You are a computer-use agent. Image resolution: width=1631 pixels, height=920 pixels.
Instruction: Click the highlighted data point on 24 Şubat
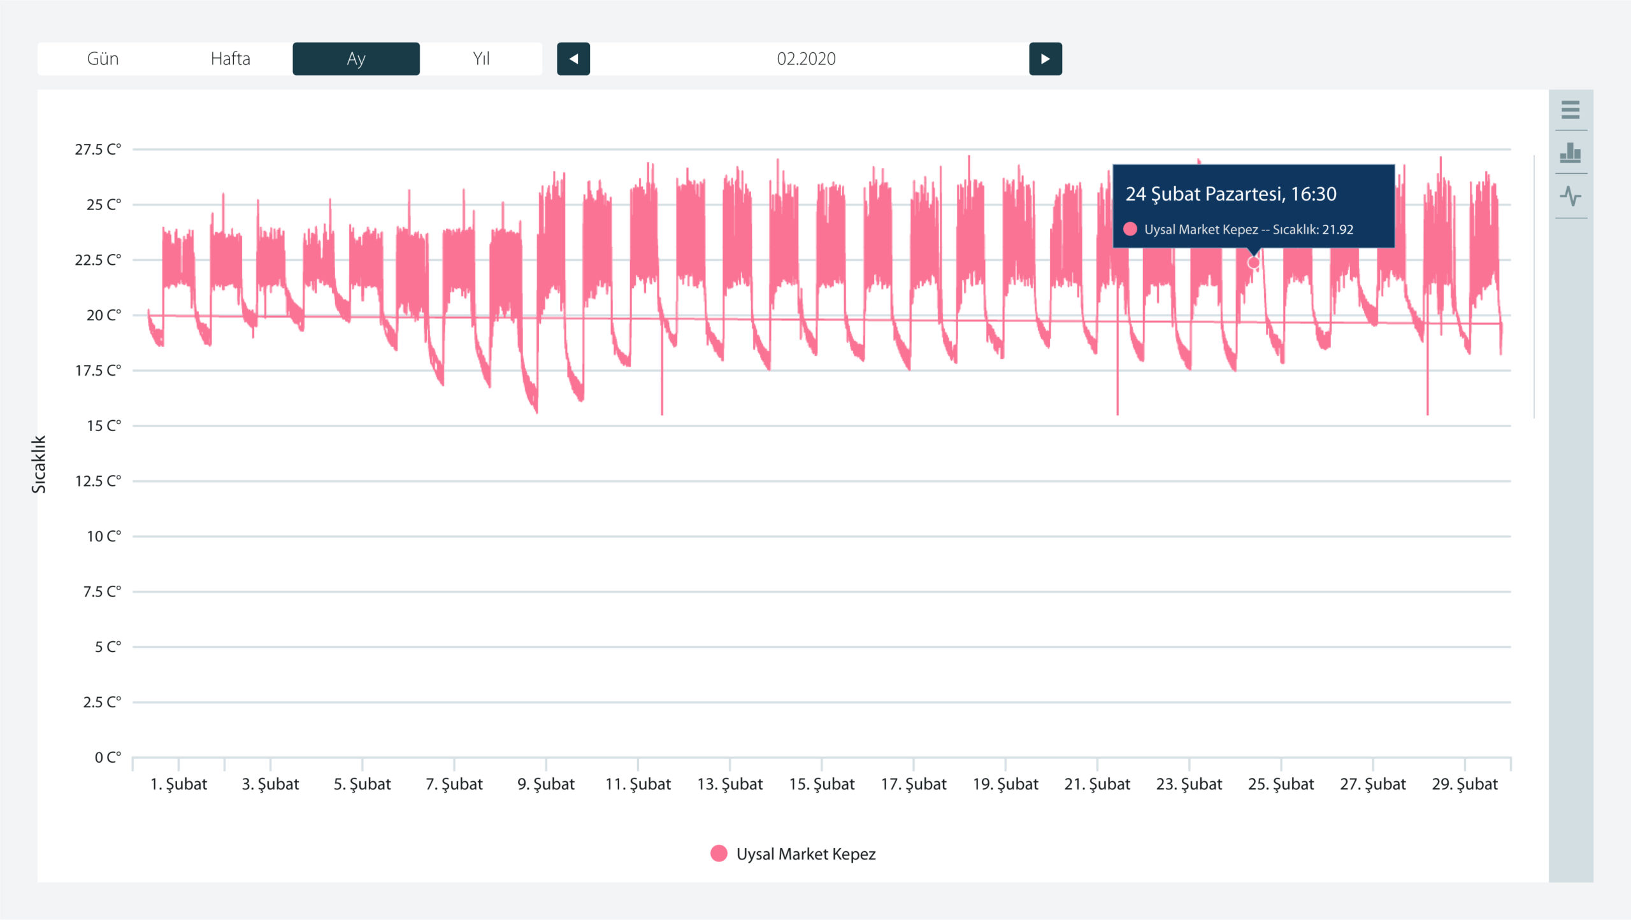[x=1253, y=262]
